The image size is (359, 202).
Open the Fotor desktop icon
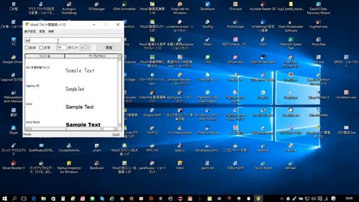180,166
